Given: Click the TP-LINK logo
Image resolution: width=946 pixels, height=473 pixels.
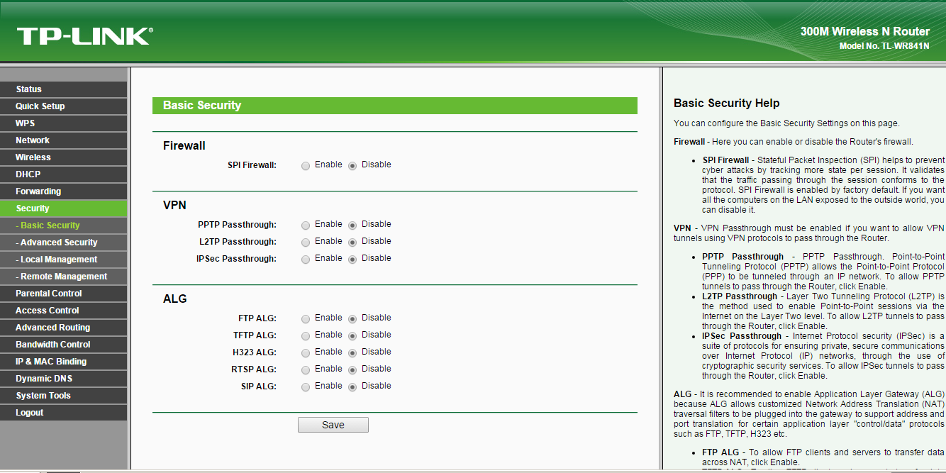Looking at the screenshot, I should click(x=84, y=36).
